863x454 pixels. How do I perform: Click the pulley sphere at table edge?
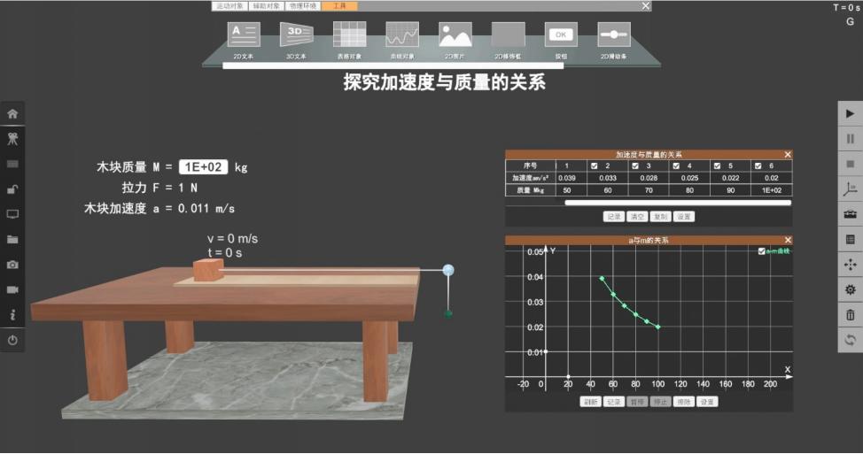point(448,270)
